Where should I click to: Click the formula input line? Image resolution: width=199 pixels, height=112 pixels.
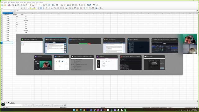pos(108,11)
